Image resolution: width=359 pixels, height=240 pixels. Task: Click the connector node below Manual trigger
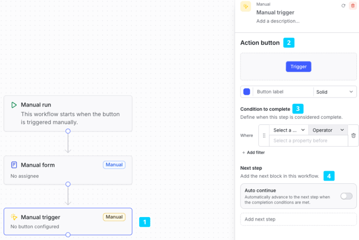[x=68, y=235]
